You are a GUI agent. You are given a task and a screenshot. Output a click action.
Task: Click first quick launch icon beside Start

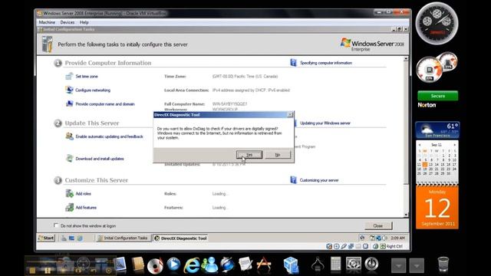tap(64, 238)
